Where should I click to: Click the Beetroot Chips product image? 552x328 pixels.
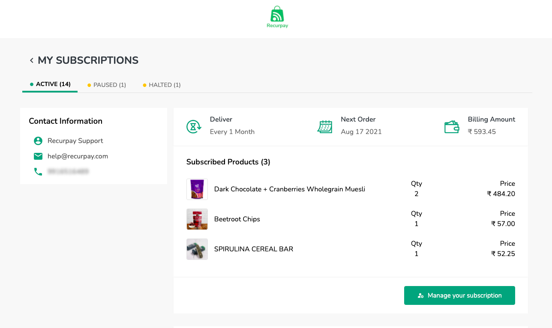[197, 219]
